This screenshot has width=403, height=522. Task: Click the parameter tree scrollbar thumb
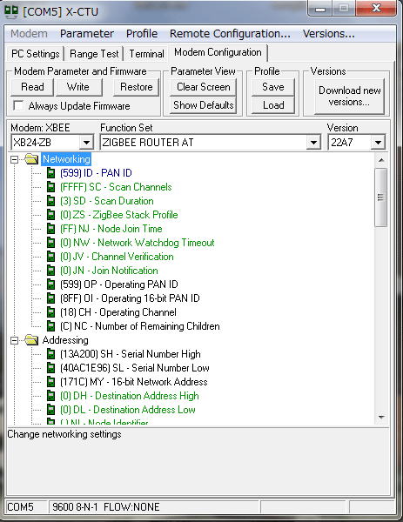point(380,197)
